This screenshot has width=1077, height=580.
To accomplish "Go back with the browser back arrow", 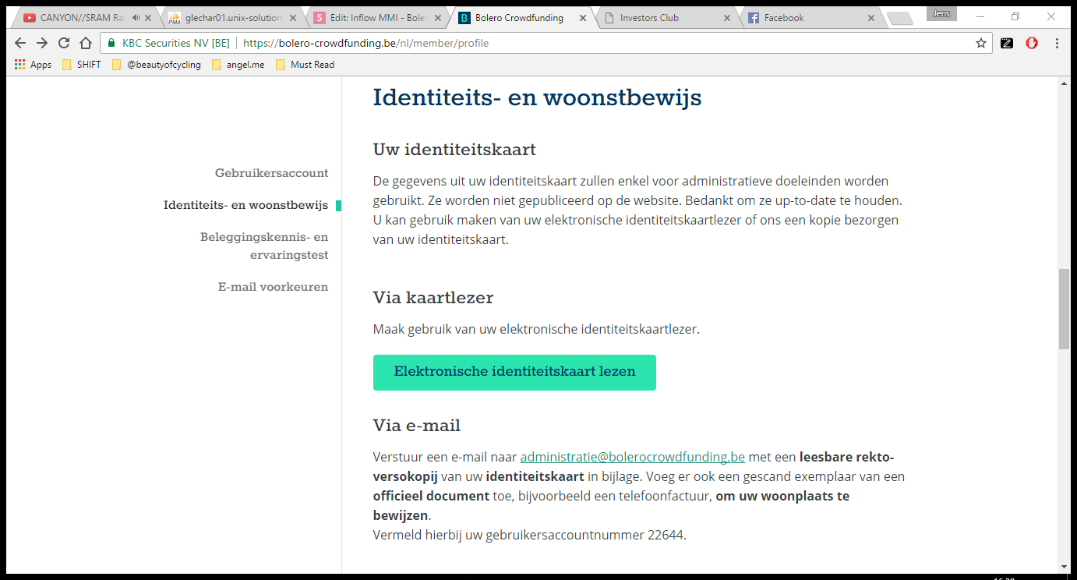I will (x=20, y=43).
